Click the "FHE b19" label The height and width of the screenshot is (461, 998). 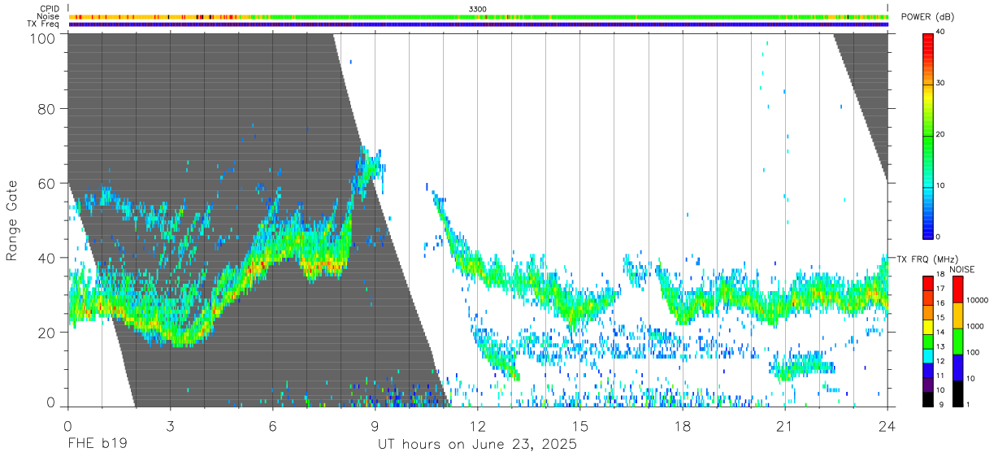(x=97, y=445)
